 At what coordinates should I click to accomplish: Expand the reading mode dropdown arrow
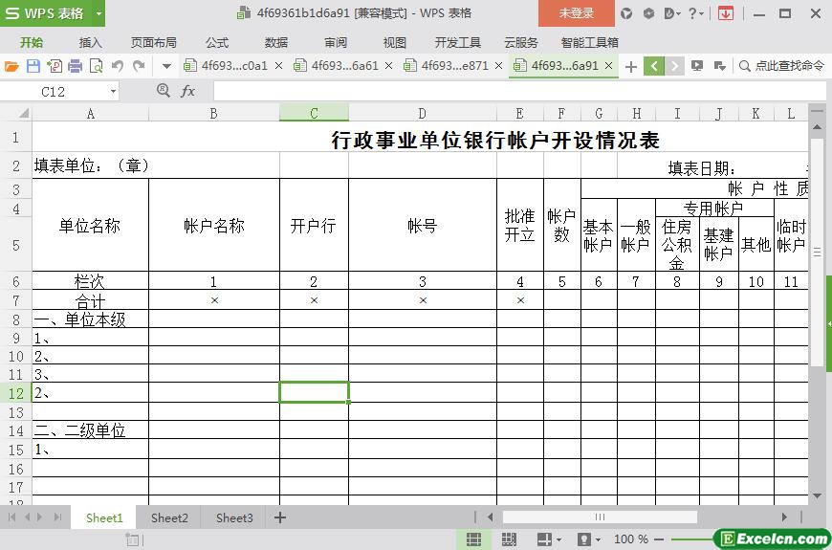(559, 539)
